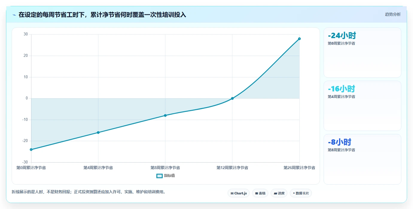Click the data point at 第12周累计净节省
The height and width of the screenshot is (209, 413).
[x=232, y=98]
